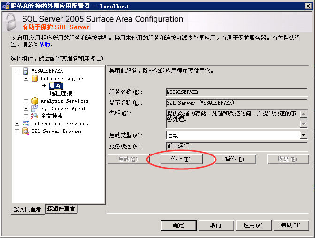Viewport: 315px width, 238px height.
Task: Switch to the 按组件查看 tab
Action: pyautogui.click(x=61, y=208)
